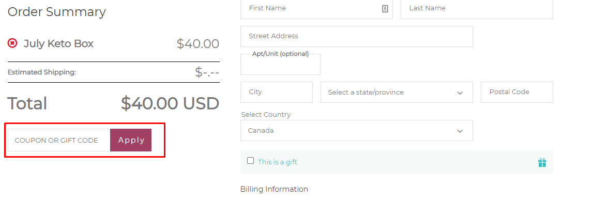Select the Street Address input

(x=356, y=36)
